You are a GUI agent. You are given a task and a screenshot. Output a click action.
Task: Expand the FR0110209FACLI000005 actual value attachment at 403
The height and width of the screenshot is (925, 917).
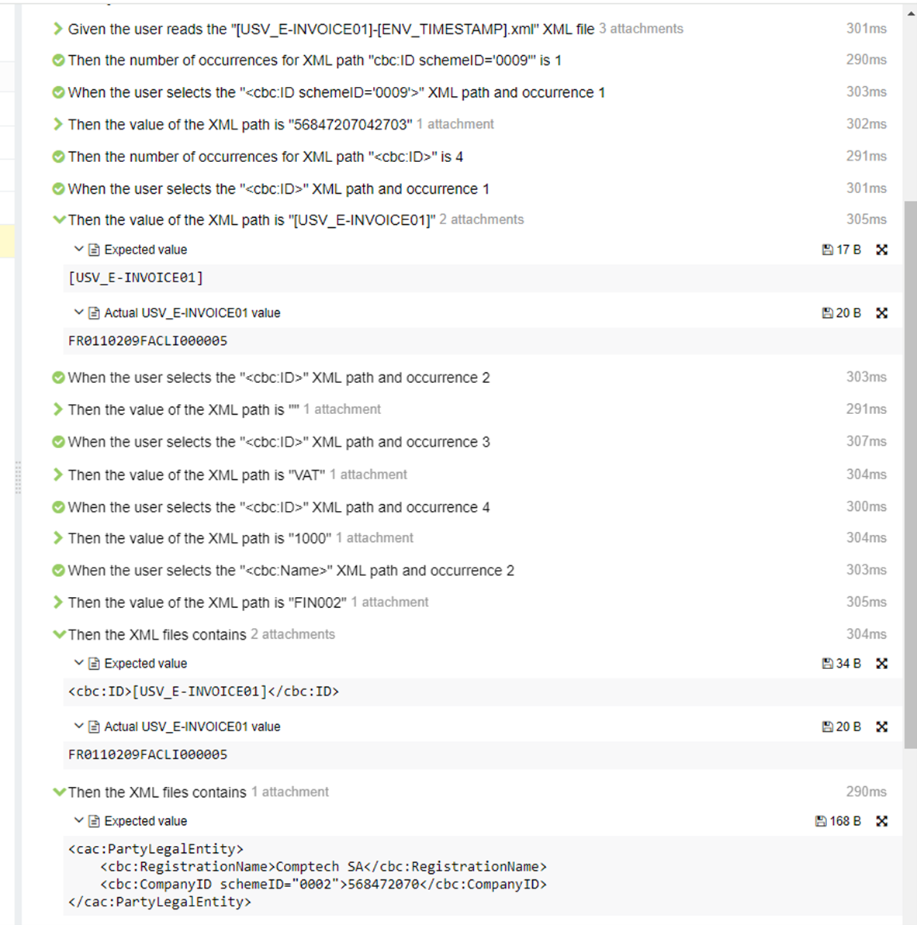(78, 312)
